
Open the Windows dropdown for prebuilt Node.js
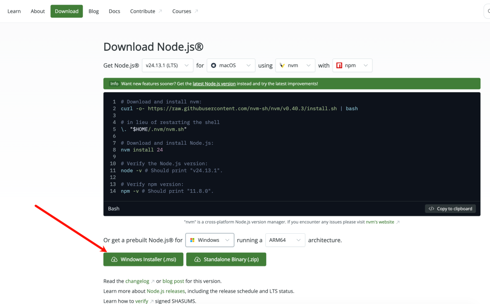pyautogui.click(x=210, y=240)
